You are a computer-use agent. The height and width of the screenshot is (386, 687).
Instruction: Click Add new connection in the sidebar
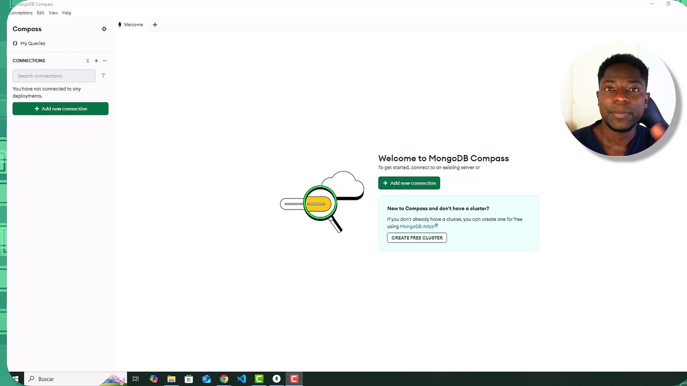(x=61, y=109)
